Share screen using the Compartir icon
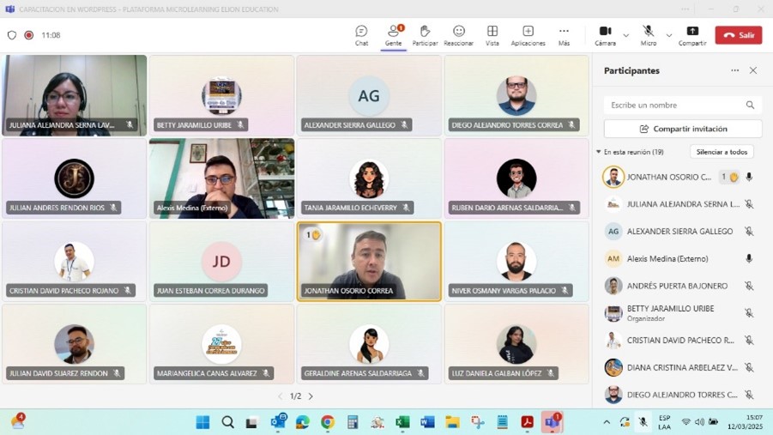Screen dimensions: 773x435 pos(692,34)
